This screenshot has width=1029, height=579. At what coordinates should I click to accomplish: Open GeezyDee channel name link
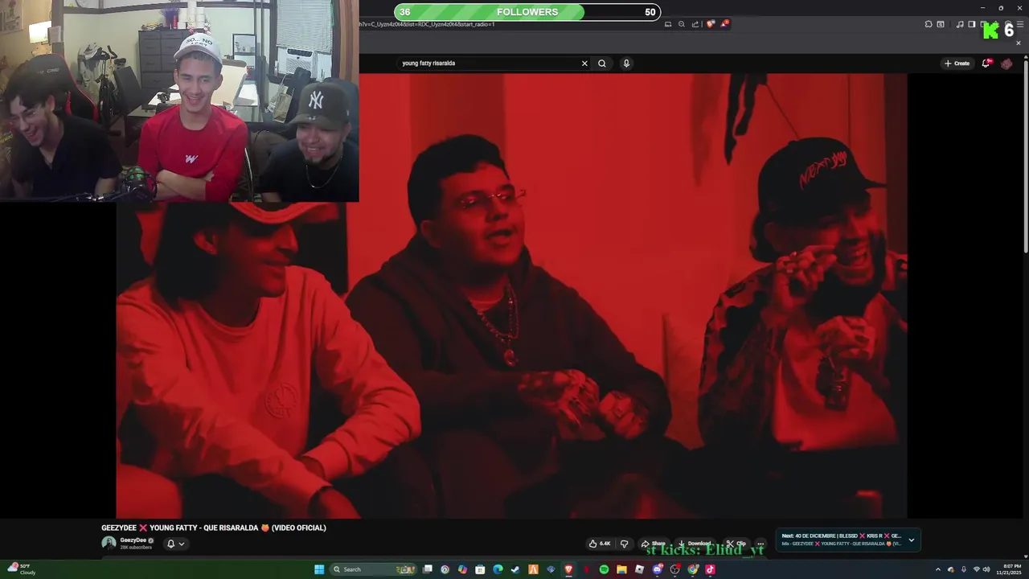(133, 540)
